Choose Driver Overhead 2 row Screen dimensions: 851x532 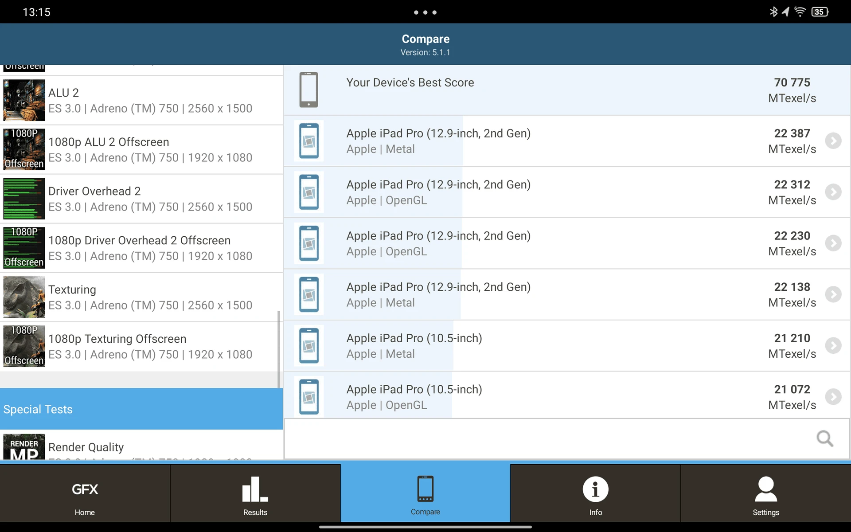141,199
